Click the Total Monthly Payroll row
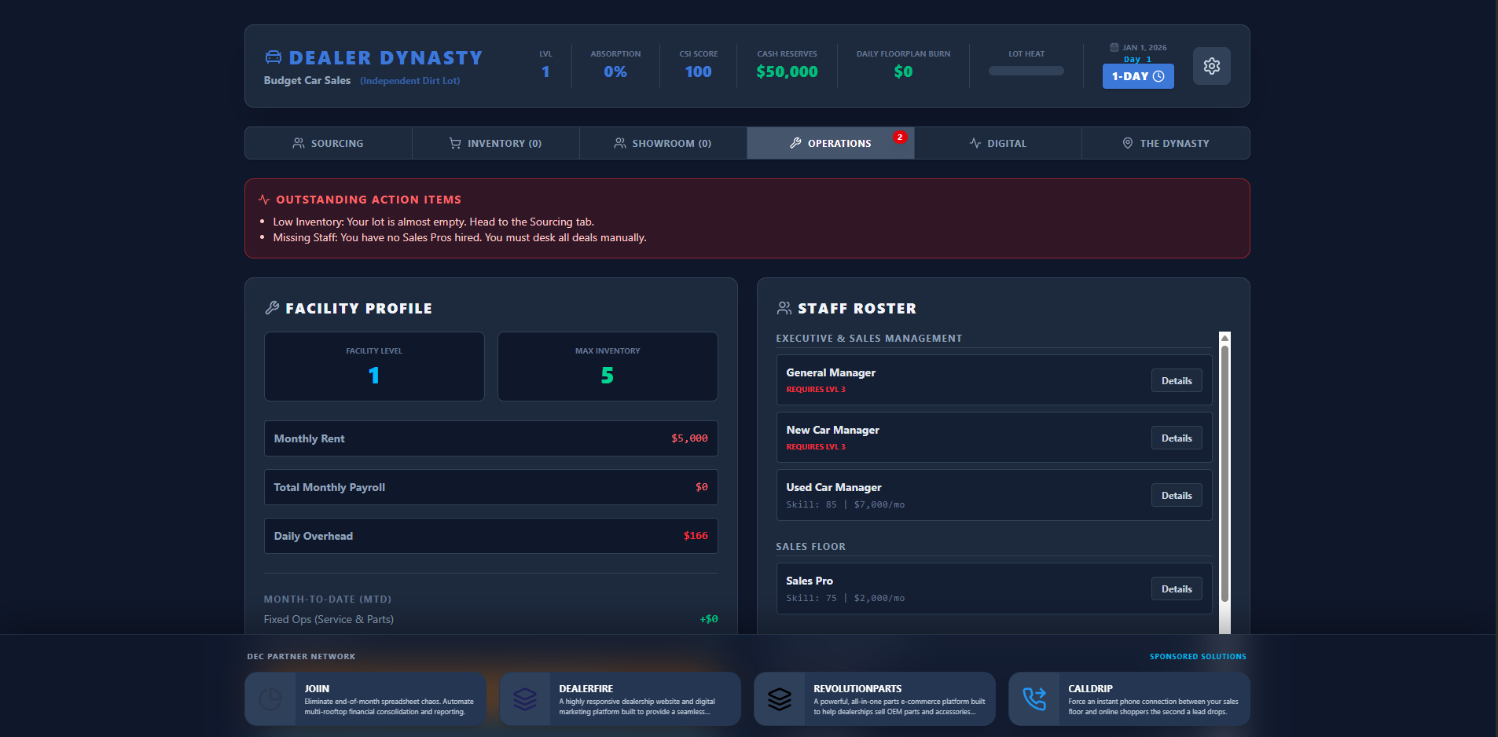The image size is (1498, 737). [491, 487]
